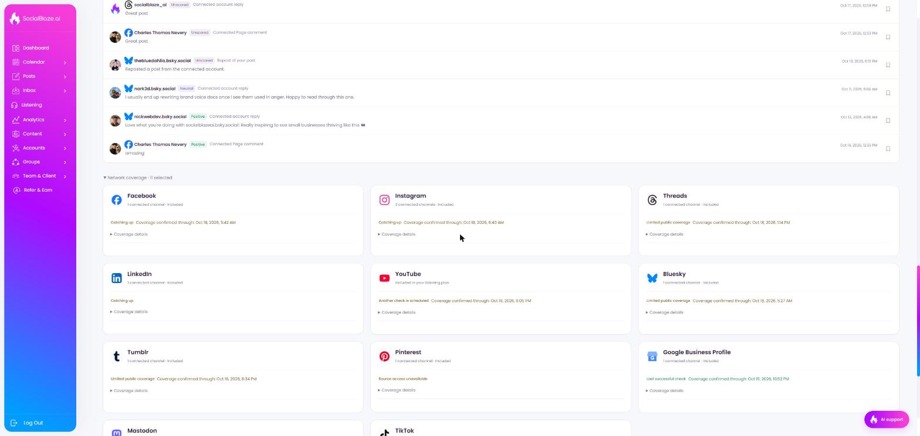This screenshot has height=436, width=920.
Task: Expand Coverage details for LinkedIn
Action: pos(129,312)
